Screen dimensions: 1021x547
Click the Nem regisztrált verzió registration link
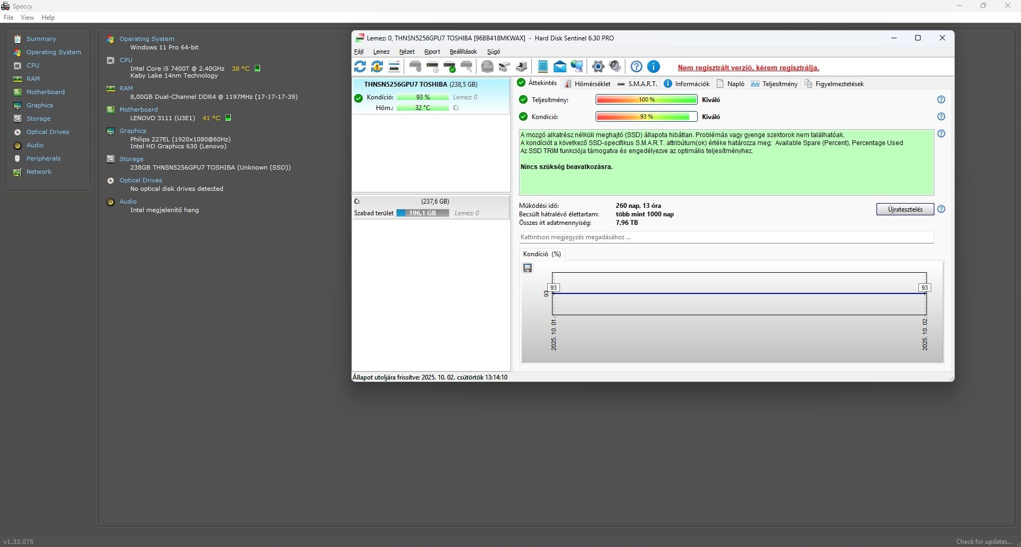748,68
